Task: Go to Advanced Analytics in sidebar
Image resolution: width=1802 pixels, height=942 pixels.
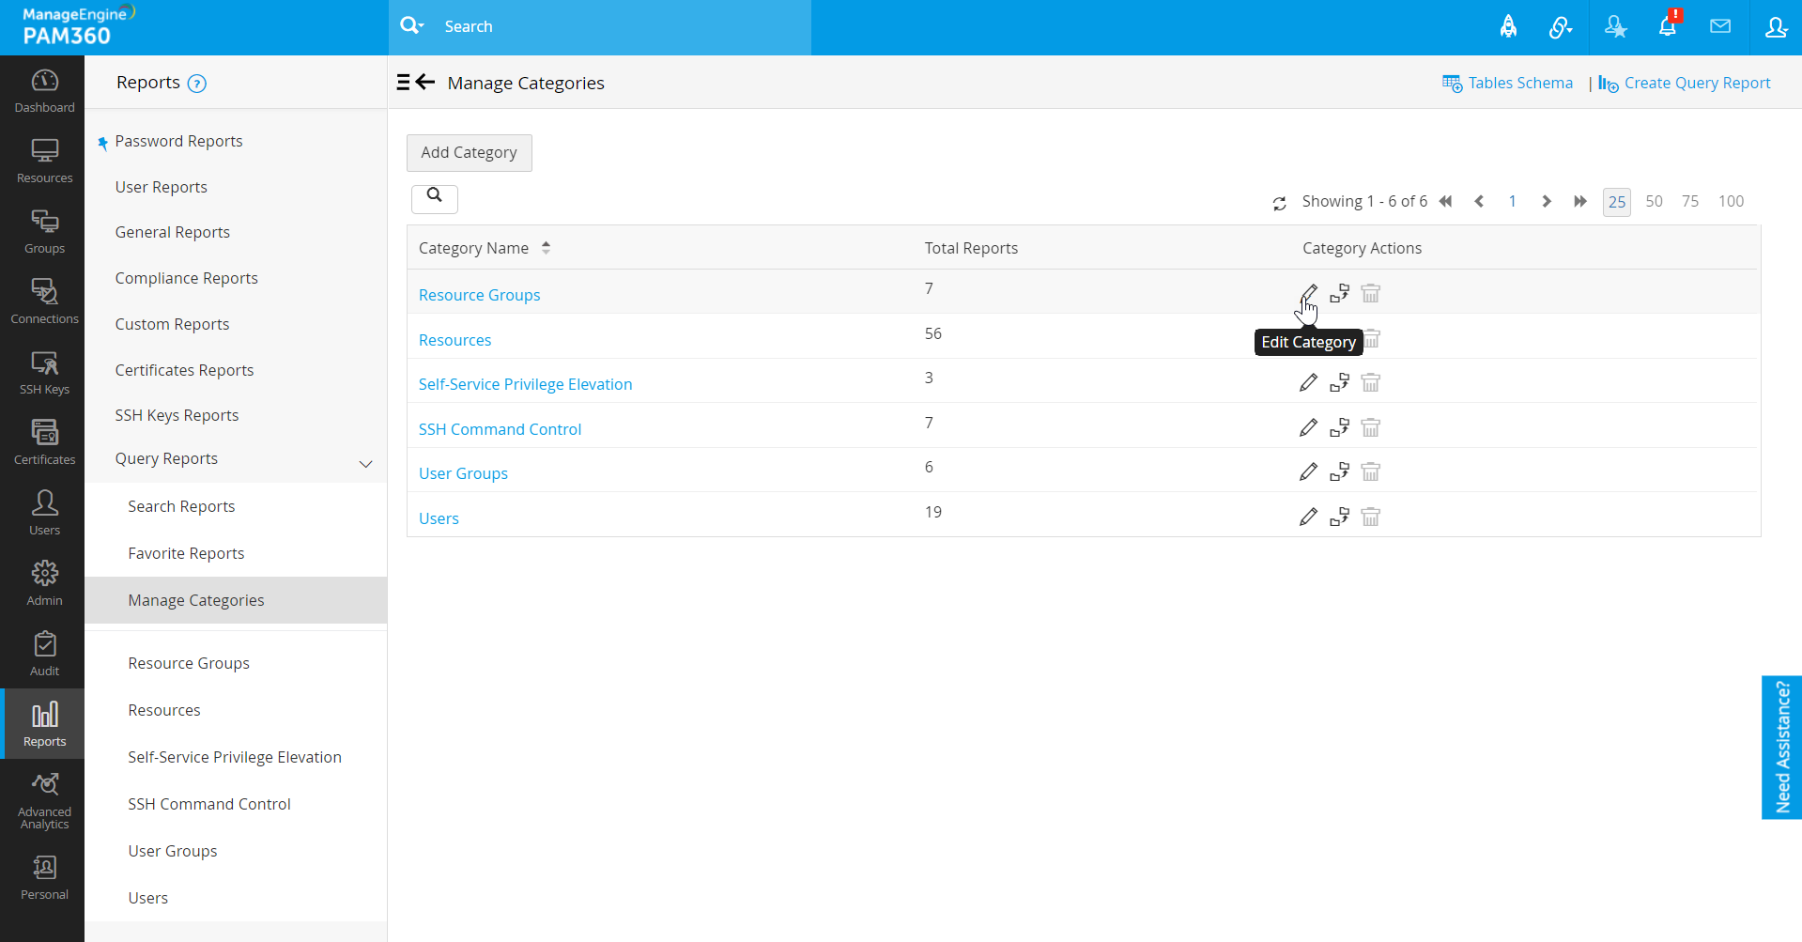Action: tap(44, 801)
